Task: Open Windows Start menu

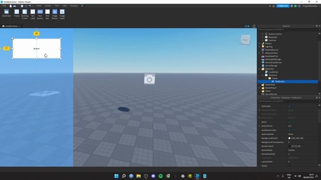Action: (116, 176)
